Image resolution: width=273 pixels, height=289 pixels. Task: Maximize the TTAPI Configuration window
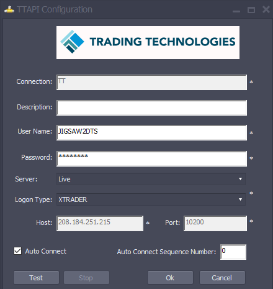251,10
